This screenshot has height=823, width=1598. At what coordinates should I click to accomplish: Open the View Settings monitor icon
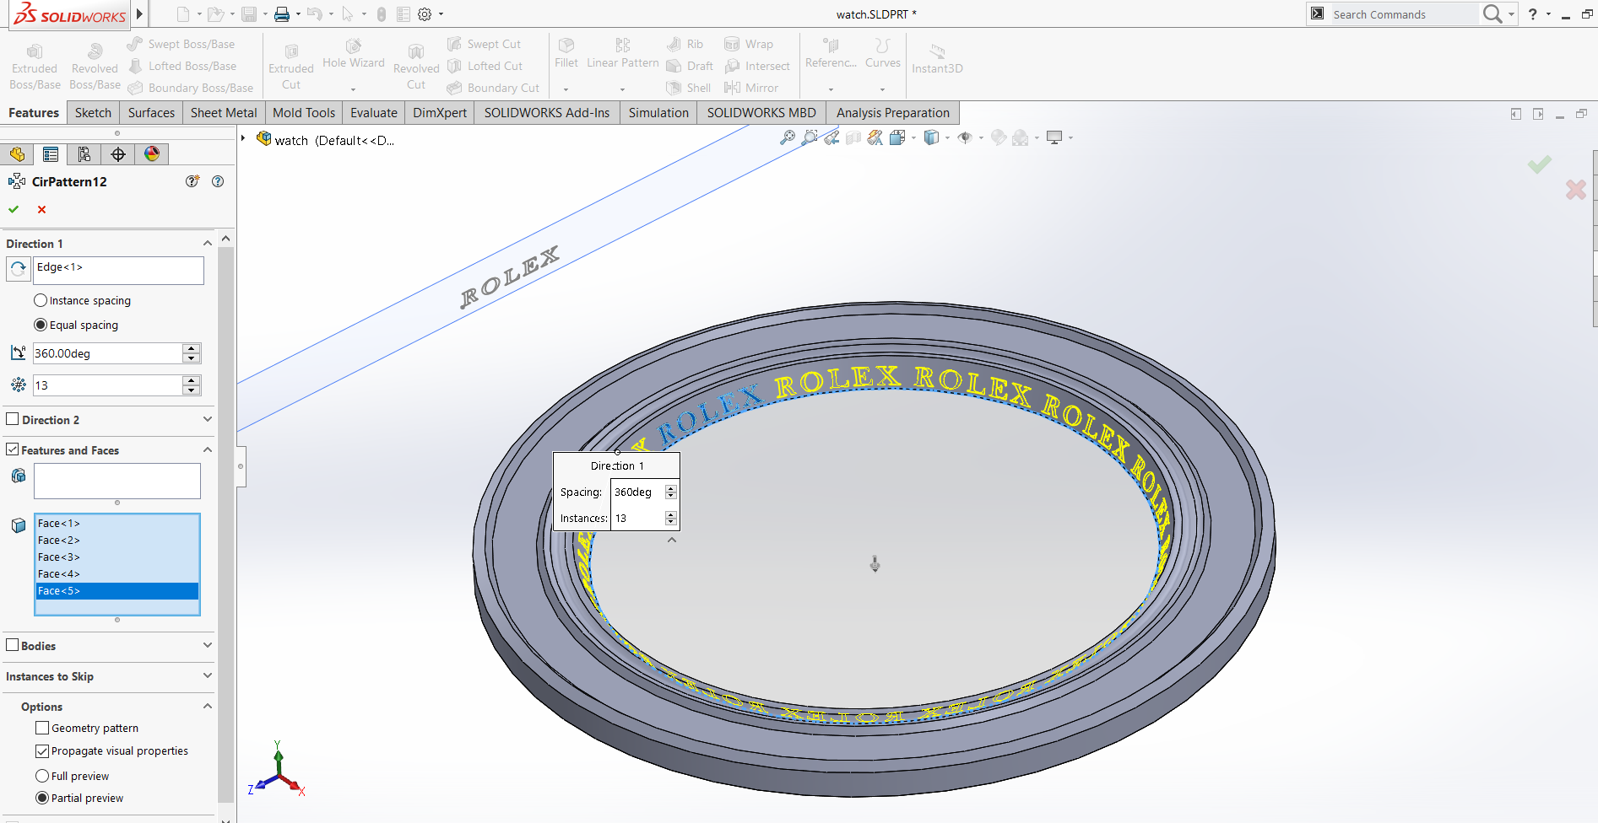(1054, 137)
